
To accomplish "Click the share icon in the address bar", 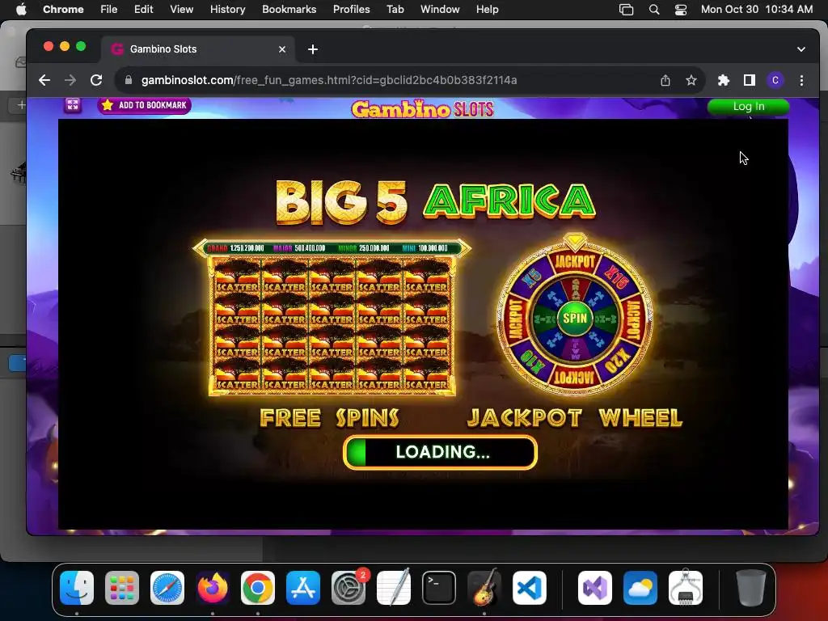I will pyautogui.click(x=665, y=80).
